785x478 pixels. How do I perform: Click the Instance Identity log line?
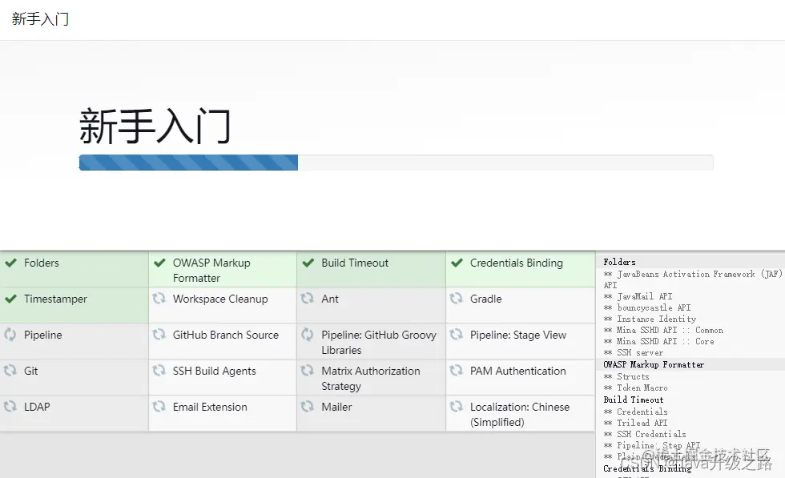[x=650, y=319]
